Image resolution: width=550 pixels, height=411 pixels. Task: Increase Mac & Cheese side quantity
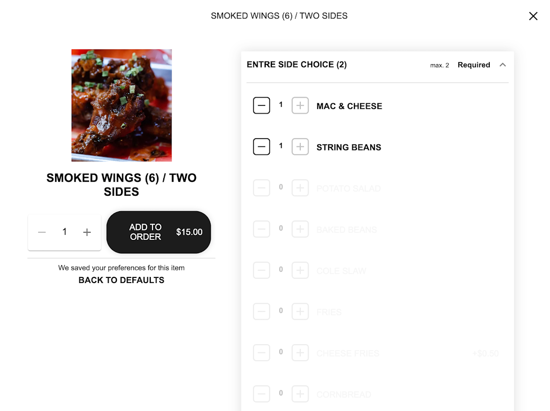[300, 106]
